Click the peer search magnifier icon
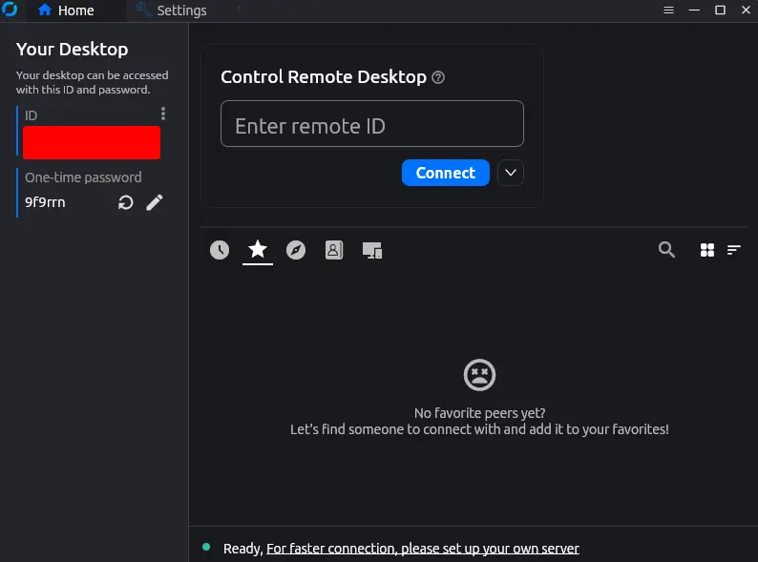 [x=667, y=250]
